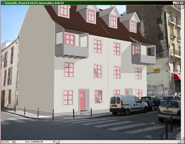Click the horizontal scrollbar right arrow

pyautogui.click(x=179, y=142)
